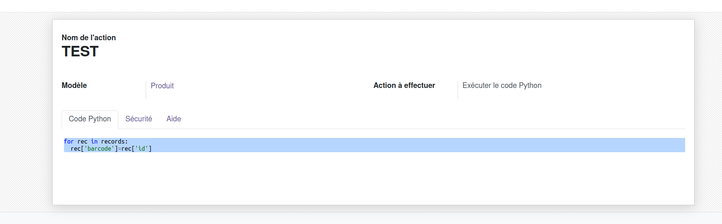Click the closing bracket after 'id'

pos(150,149)
